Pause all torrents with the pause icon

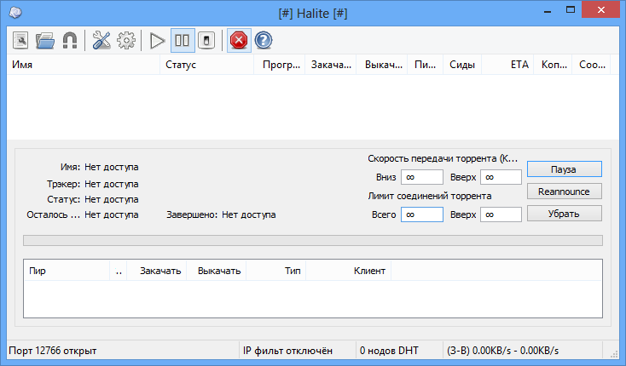coord(183,40)
